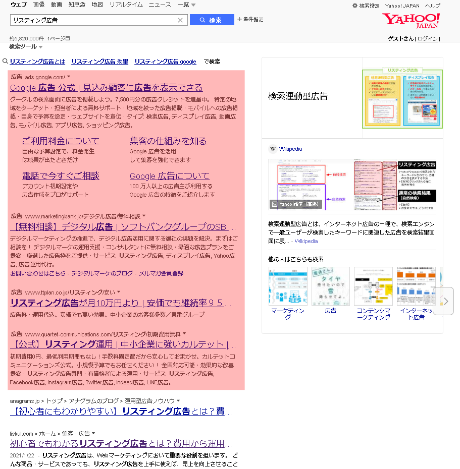Click the plus icon for 条件指定
This screenshot has width=460, height=469.
[239, 19]
